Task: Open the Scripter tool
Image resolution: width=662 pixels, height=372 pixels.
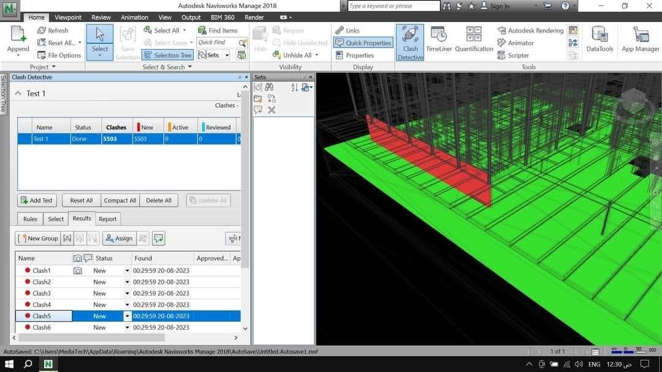Action: coord(513,55)
